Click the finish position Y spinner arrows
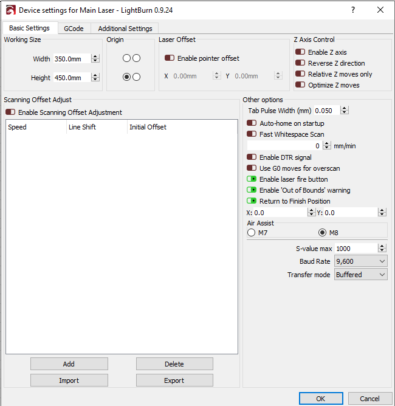Image resolution: width=395 pixels, height=406 pixels. (382, 212)
